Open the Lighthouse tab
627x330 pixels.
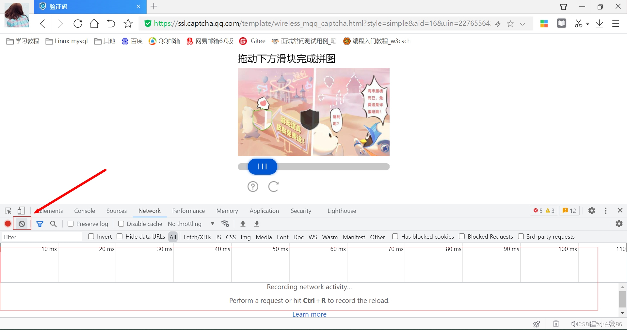pyautogui.click(x=342, y=211)
